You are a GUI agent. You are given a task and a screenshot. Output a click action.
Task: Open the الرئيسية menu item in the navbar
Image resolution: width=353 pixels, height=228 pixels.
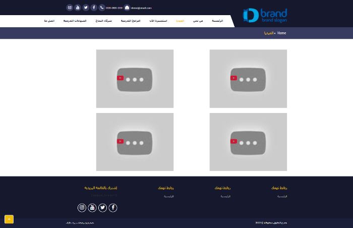(x=217, y=21)
